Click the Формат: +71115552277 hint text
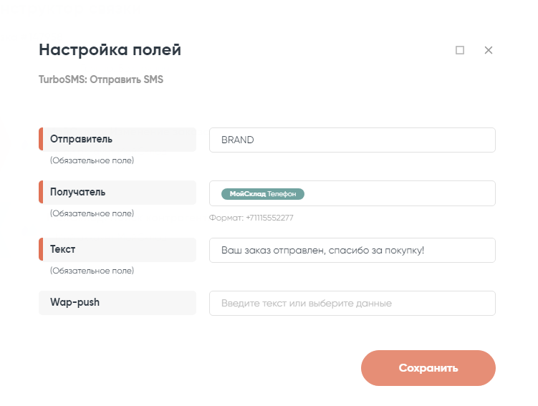Screen dimensions: 538x406 (x=251, y=218)
